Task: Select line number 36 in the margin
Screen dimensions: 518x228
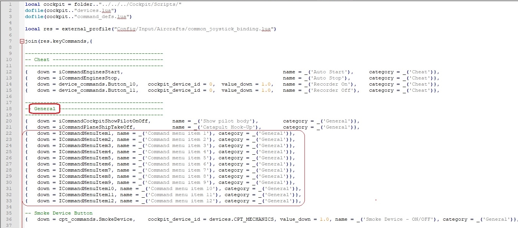Action: (x=9, y=219)
